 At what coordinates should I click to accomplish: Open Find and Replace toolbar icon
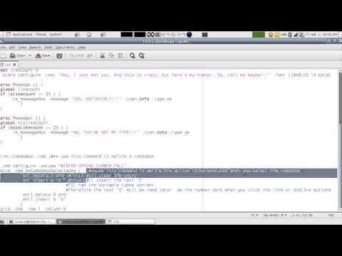(142, 55)
